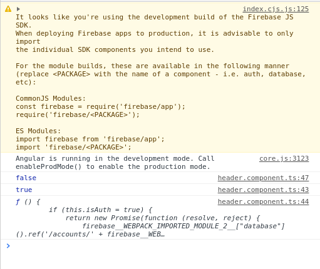The width and height of the screenshot is (320, 269).
Task: Click the Angular development mode message
Action: pos(115,163)
